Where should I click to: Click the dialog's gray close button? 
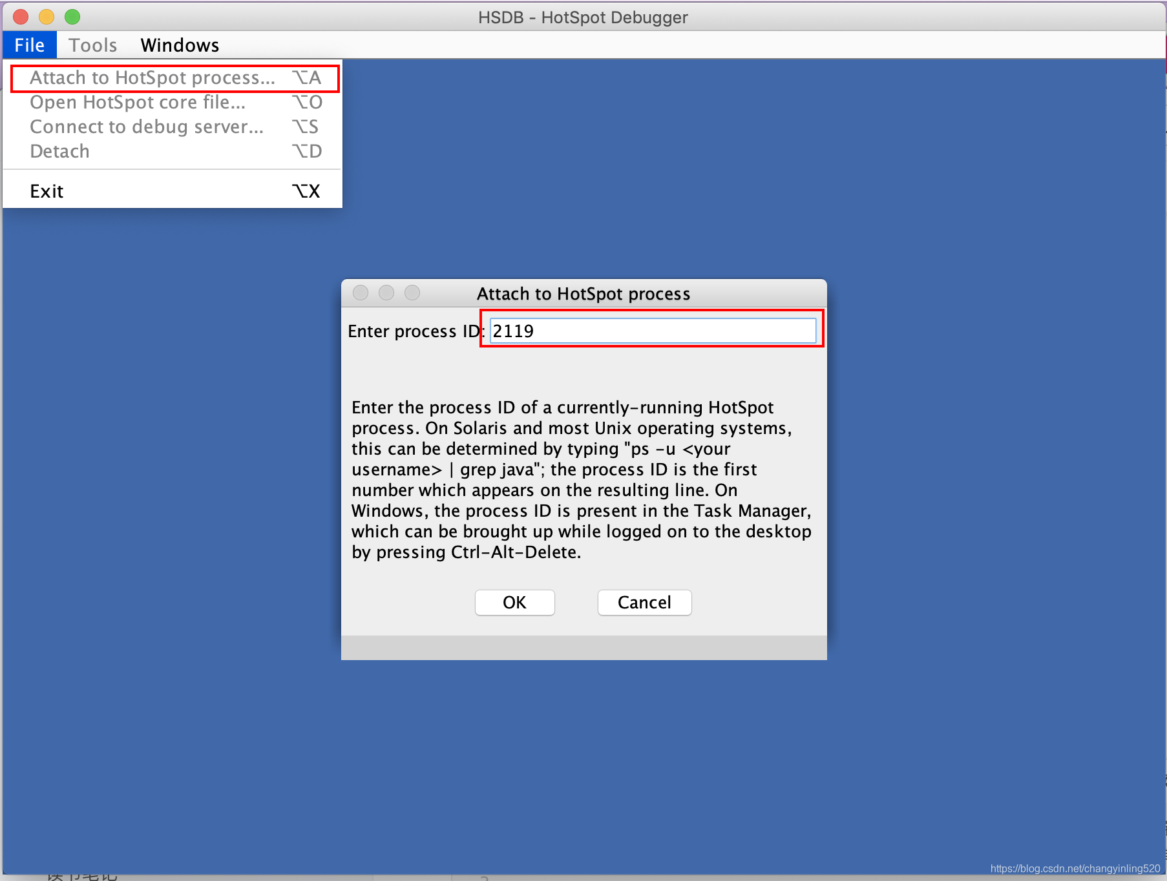coord(361,293)
